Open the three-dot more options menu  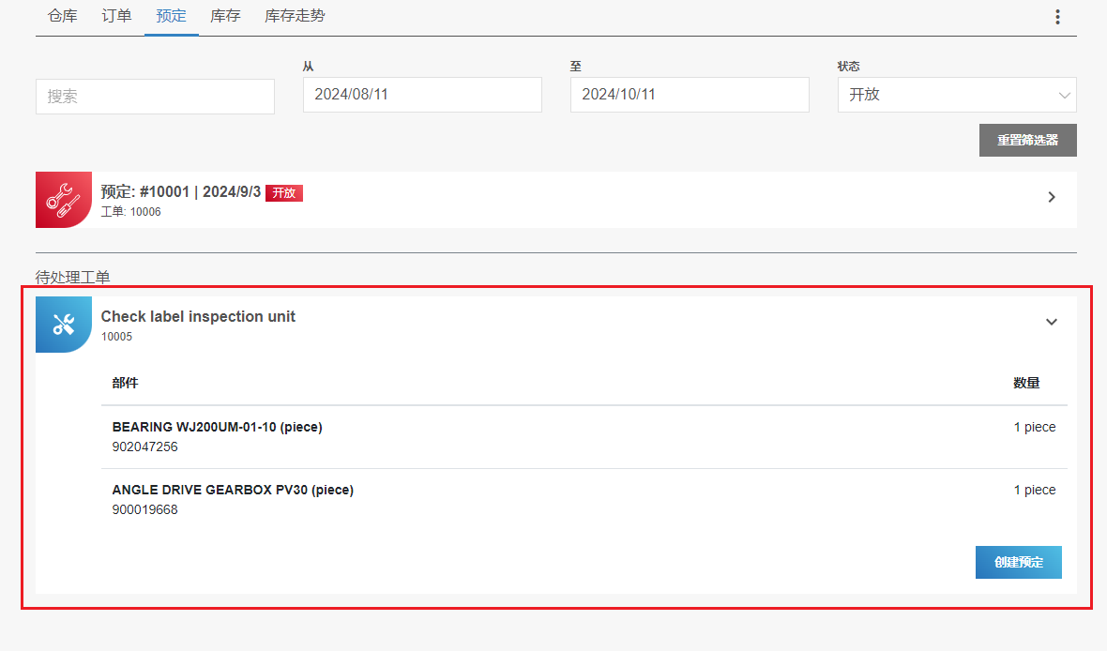click(x=1057, y=17)
